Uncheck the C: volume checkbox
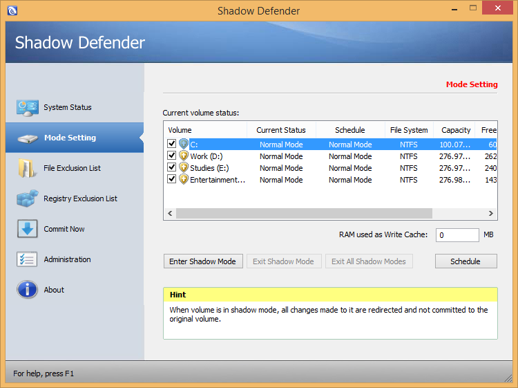This screenshot has height=388, width=518. (171, 144)
